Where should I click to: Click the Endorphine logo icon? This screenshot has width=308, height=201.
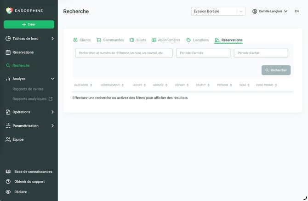click(9, 11)
